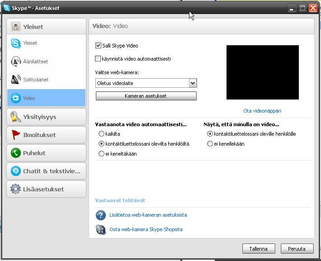
Task: Select kontaktiluettelossani olevilta henkilöiltä radio option
Action: coord(101,144)
